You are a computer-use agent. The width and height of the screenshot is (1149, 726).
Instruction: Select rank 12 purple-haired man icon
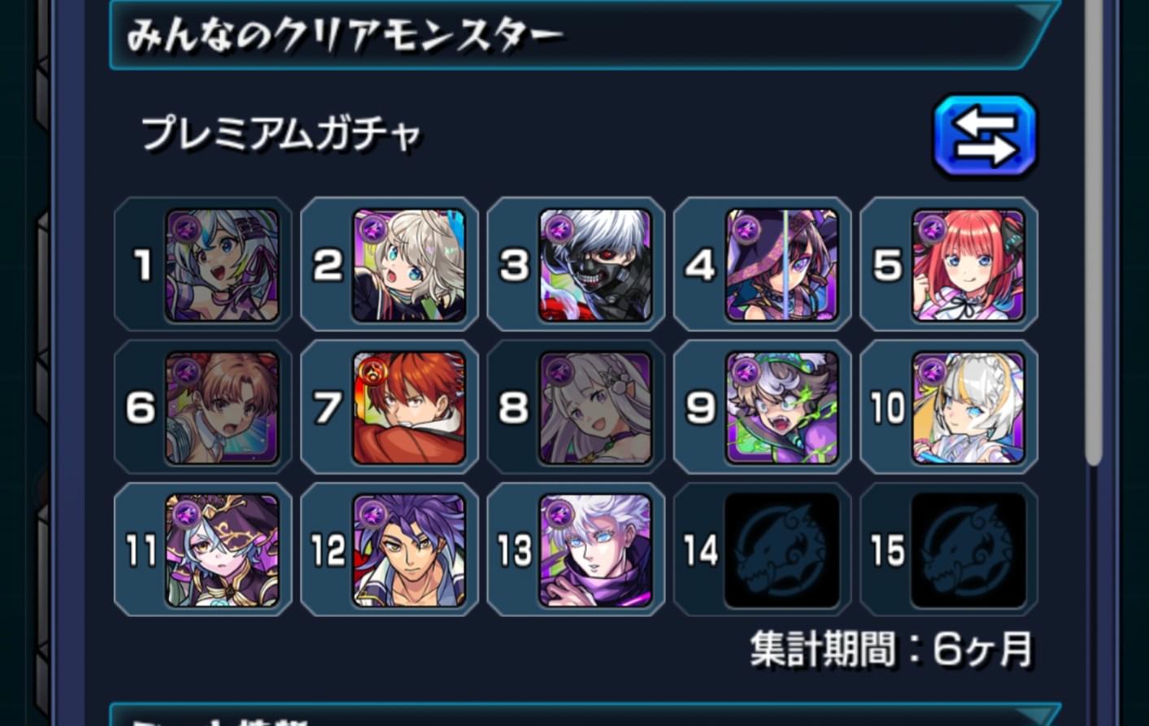pos(409,550)
